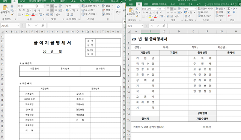241x140 pixels.
Task: Click 서식 cells button in right window
Action: coord(220,16)
